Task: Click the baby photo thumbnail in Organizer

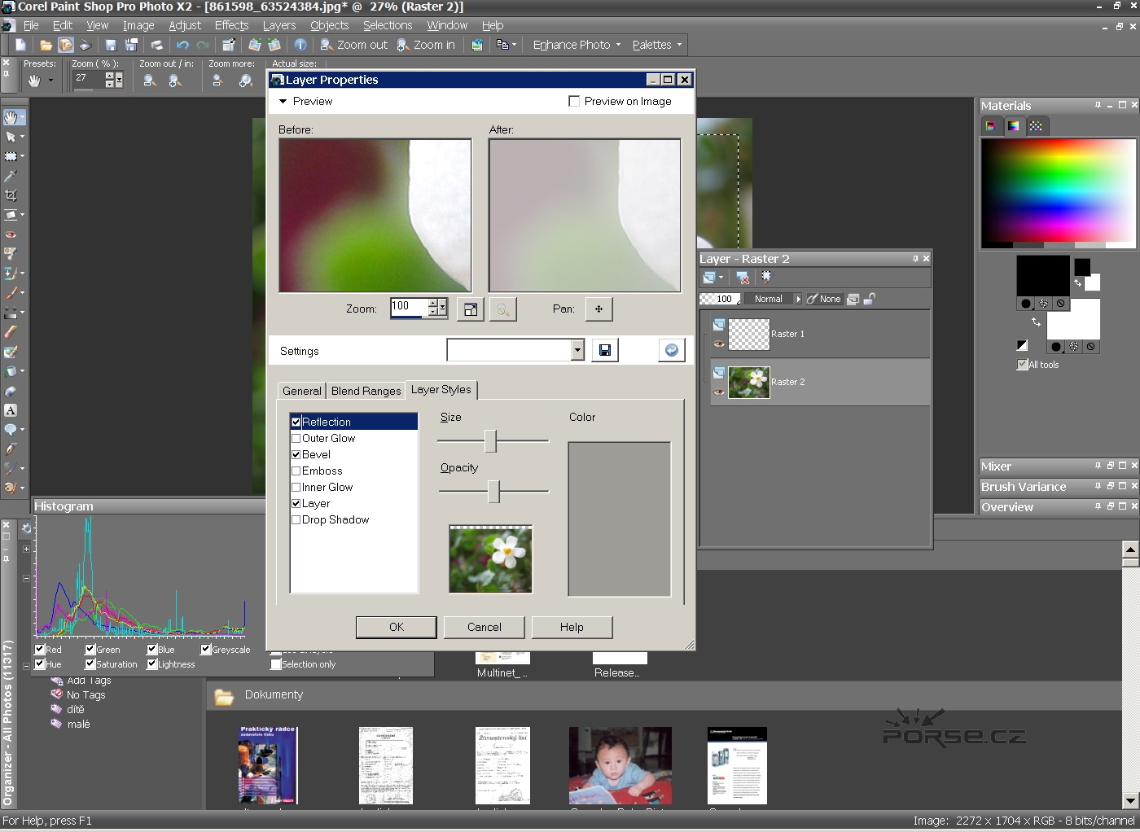Action: [620, 765]
